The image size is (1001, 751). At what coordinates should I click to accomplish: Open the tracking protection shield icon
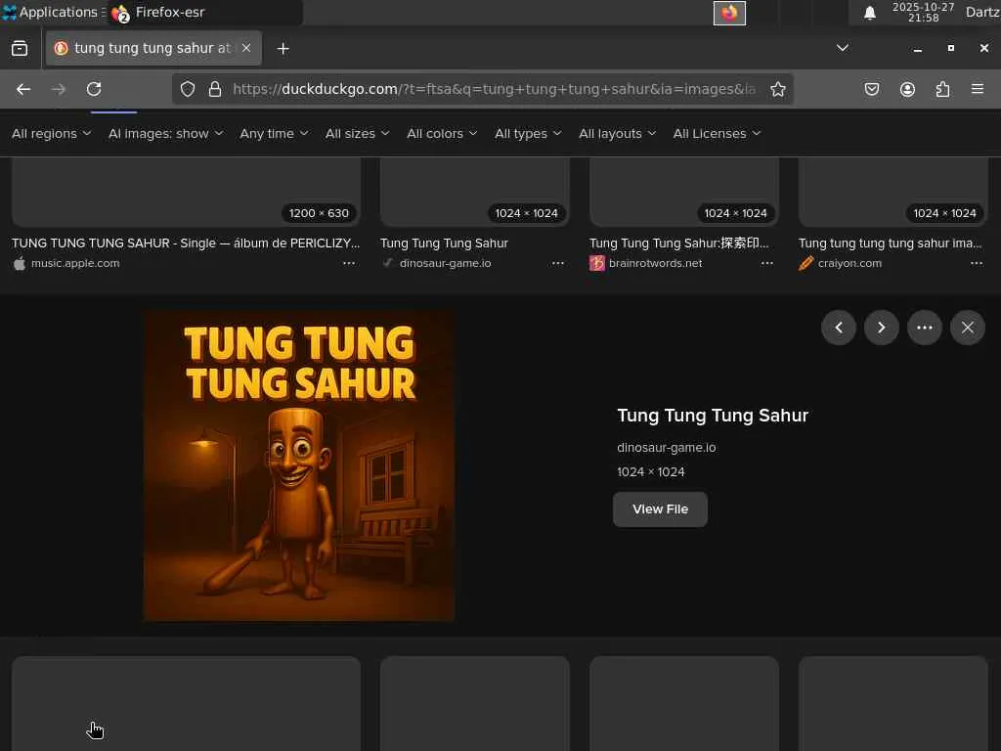187,89
